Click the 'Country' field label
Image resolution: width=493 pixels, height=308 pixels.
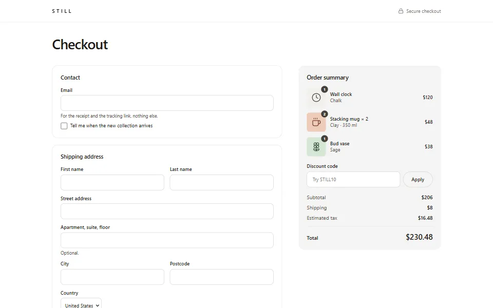[x=69, y=293]
